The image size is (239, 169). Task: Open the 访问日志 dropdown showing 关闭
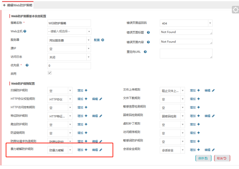(x=69, y=57)
